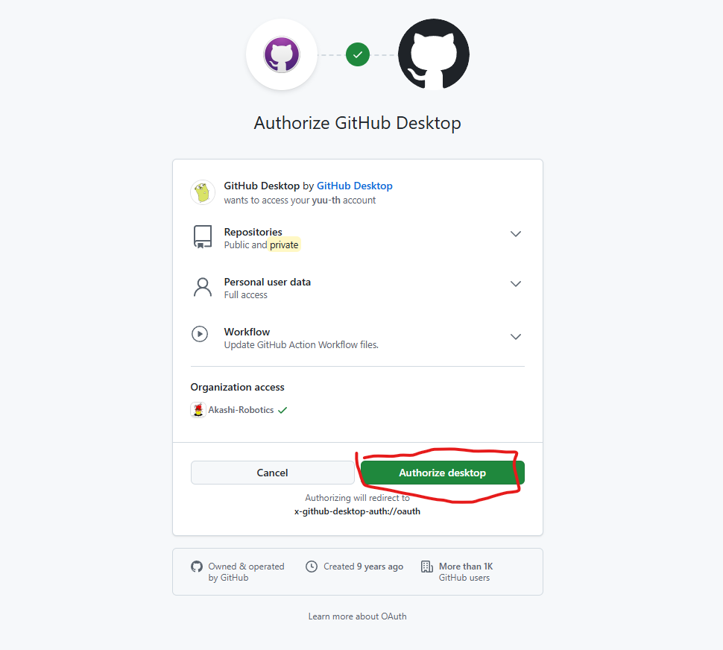This screenshot has width=723, height=650.
Task: Expand the Repositories permission details
Action: [516, 234]
